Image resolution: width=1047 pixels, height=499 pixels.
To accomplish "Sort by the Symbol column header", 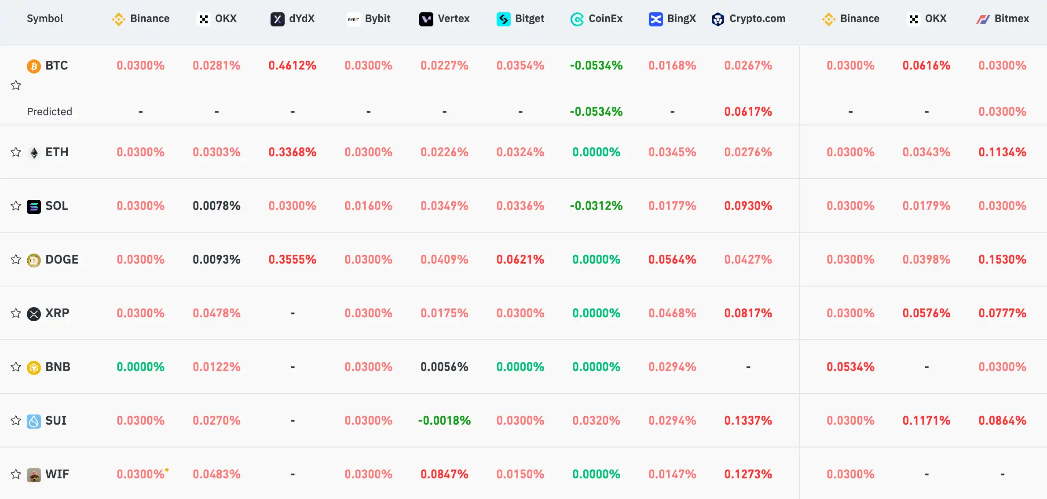I will coord(45,18).
